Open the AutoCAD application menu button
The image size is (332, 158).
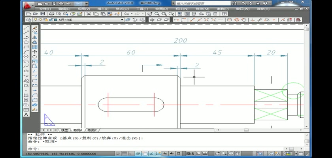click(28, 5)
